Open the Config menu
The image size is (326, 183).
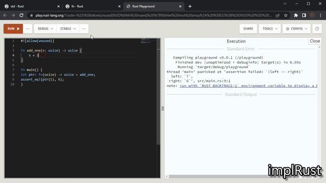(296, 28)
